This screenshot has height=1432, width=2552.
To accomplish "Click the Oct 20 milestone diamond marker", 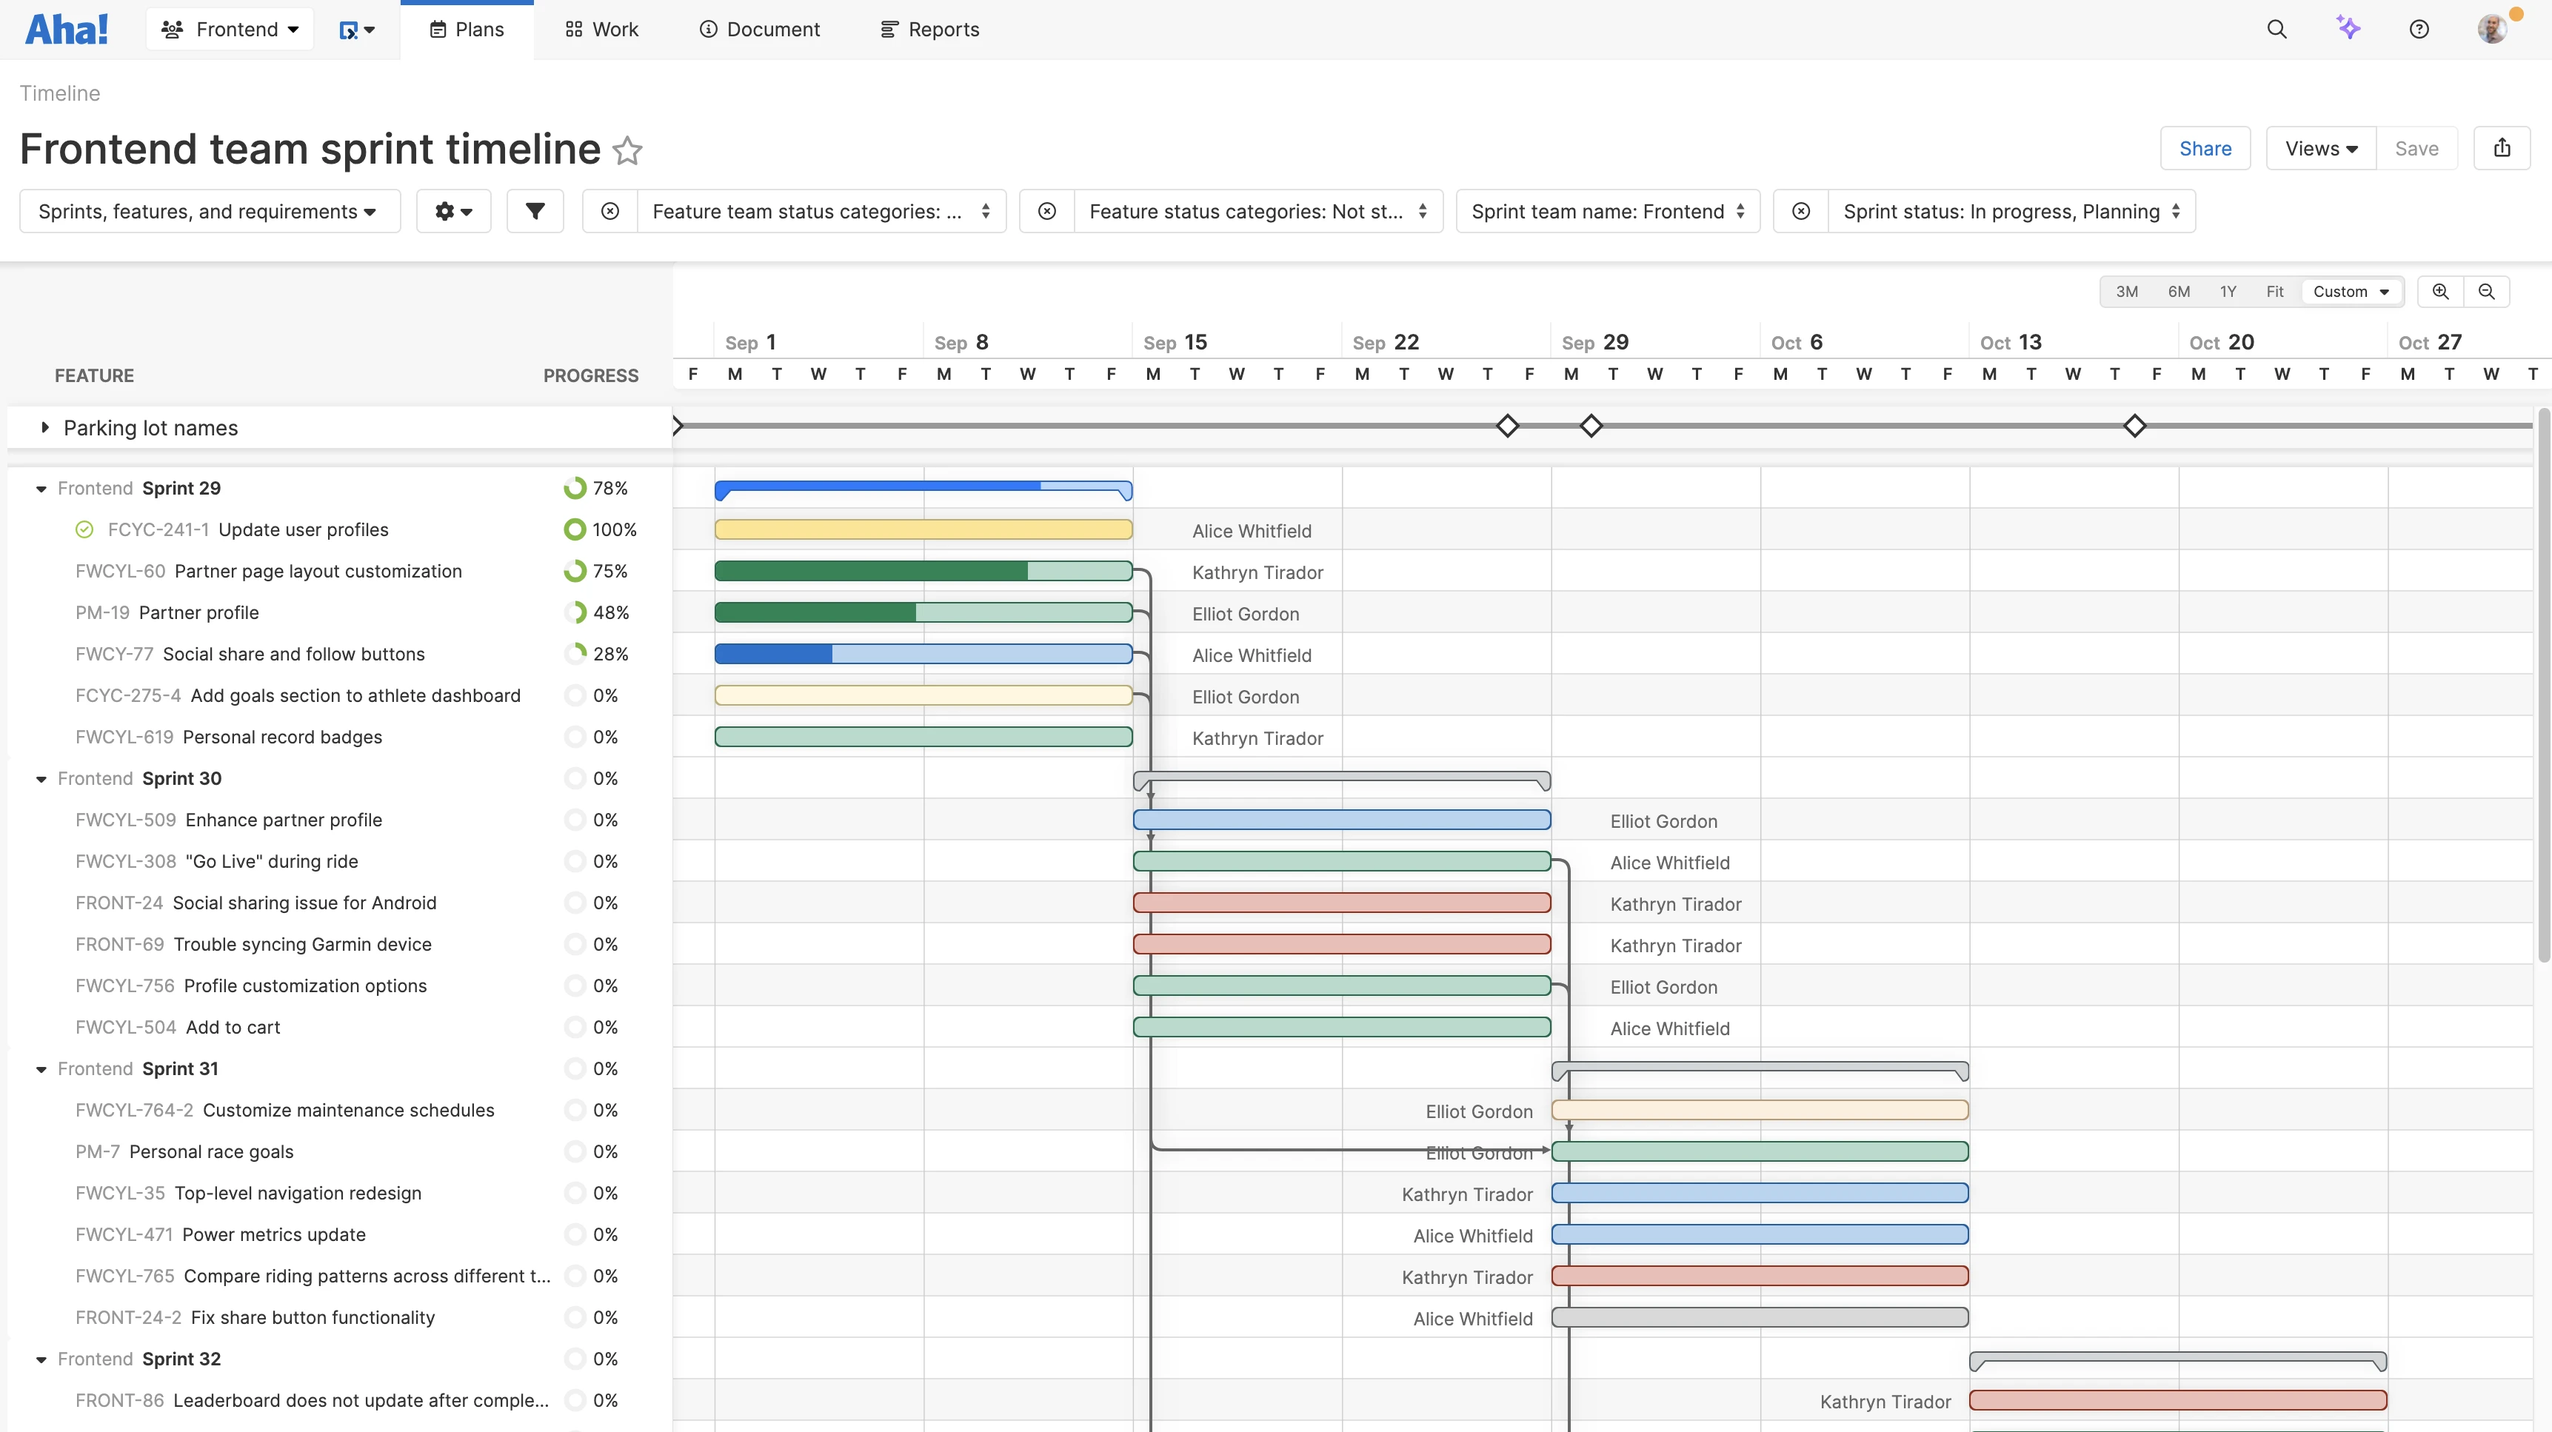I will pyautogui.click(x=2135, y=426).
